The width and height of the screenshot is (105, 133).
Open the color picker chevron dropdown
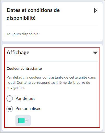(27, 120)
